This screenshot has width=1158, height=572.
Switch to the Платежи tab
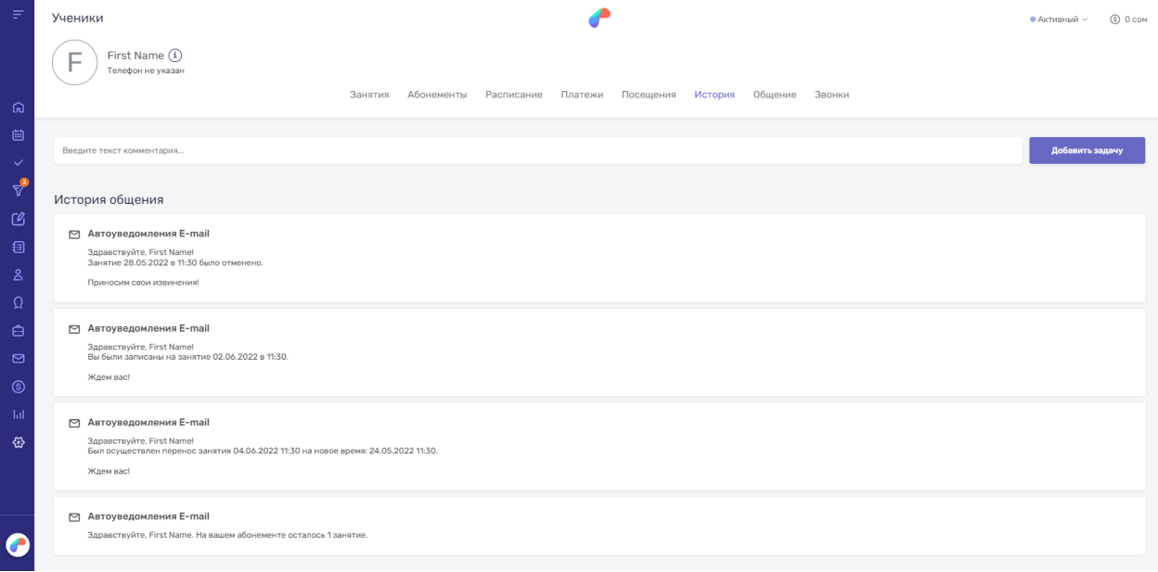click(x=582, y=95)
